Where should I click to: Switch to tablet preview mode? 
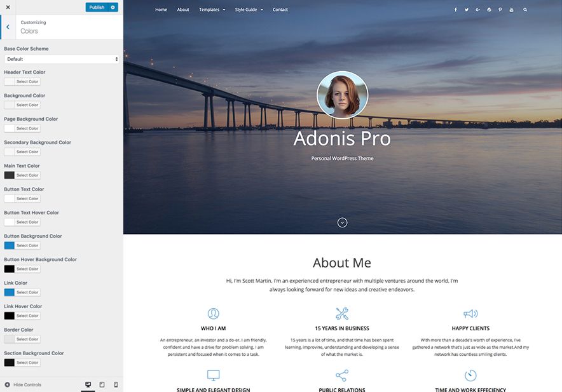pyautogui.click(x=102, y=385)
